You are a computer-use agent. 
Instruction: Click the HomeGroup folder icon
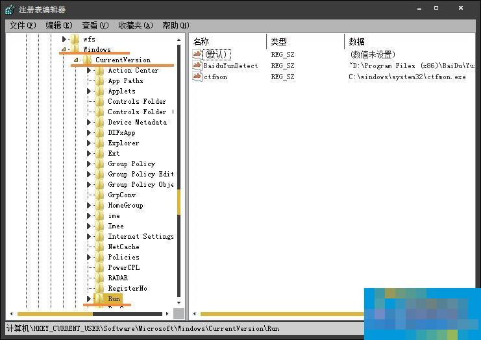tap(100, 206)
